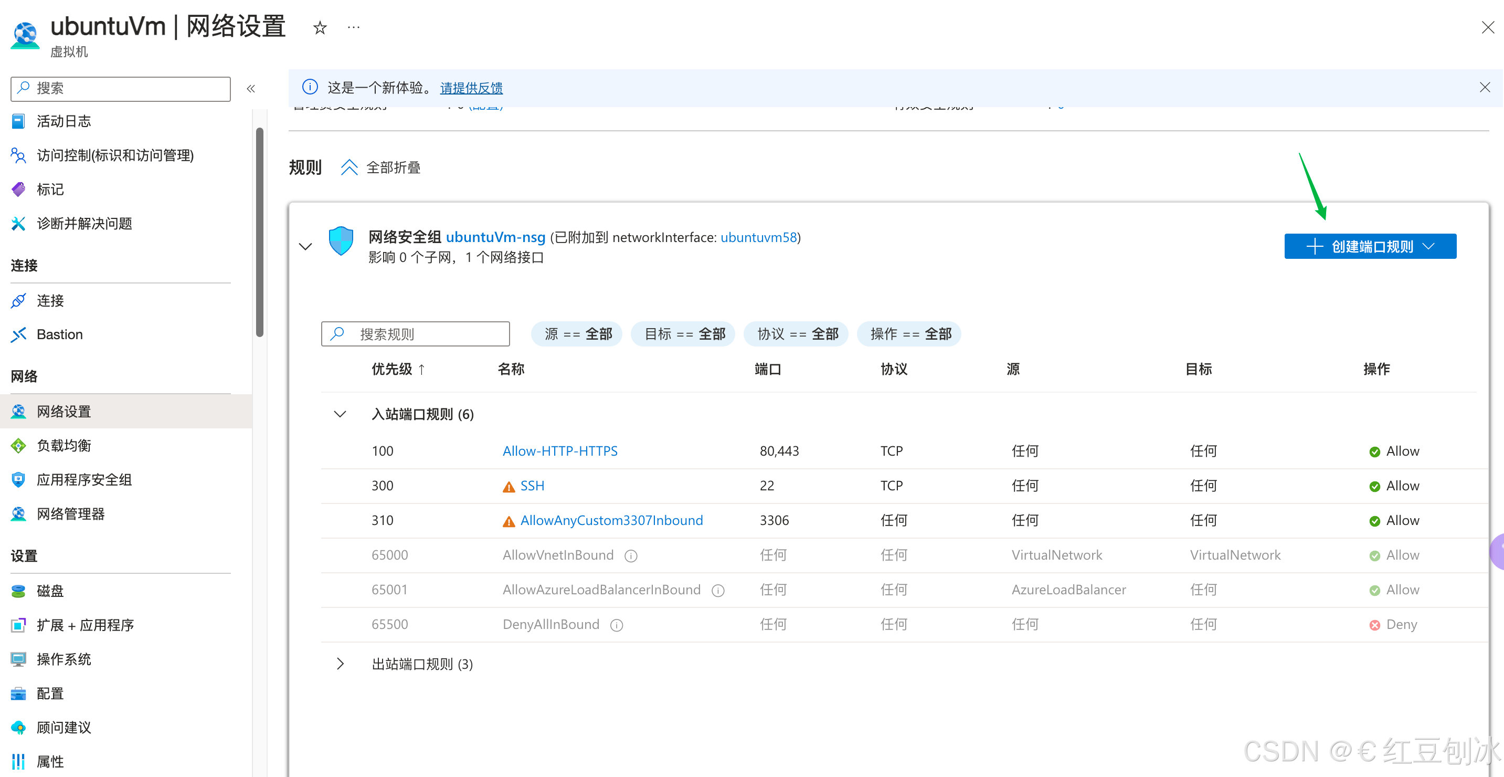The width and height of the screenshot is (1504, 777).
Task: Click the sidebar vertical scrollbar thumb
Action: tap(259, 233)
